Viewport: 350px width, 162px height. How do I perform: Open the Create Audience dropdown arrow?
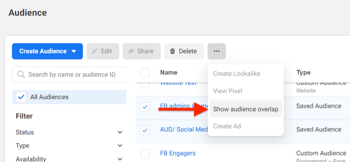click(x=73, y=51)
